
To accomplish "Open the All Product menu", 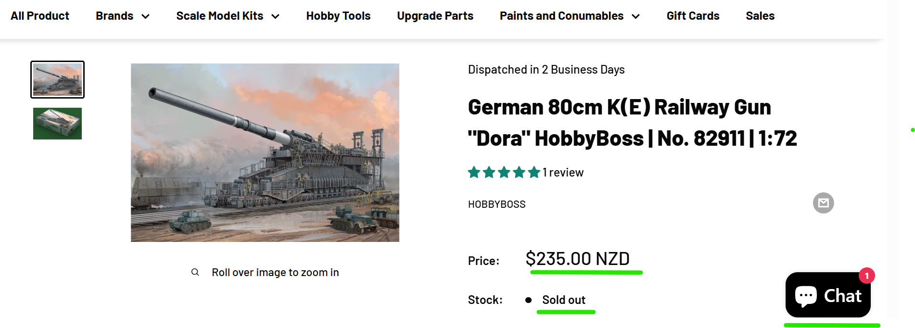I will click(x=40, y=16).
